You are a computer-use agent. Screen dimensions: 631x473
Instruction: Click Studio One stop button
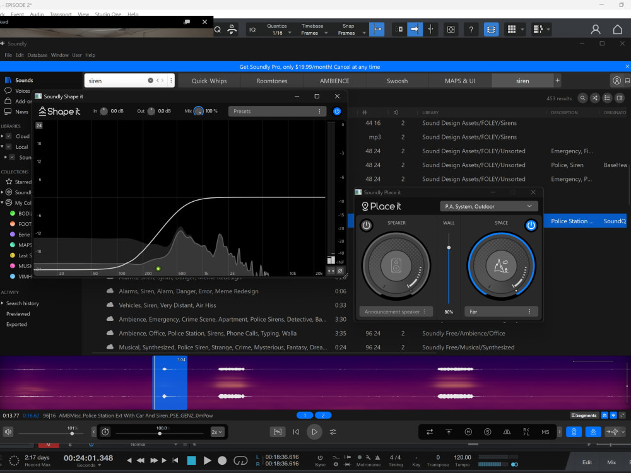(x=192, y=460)
